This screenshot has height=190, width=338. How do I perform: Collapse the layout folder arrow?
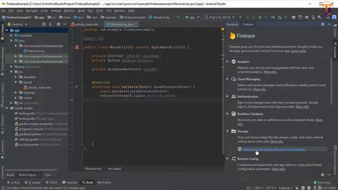16,82
